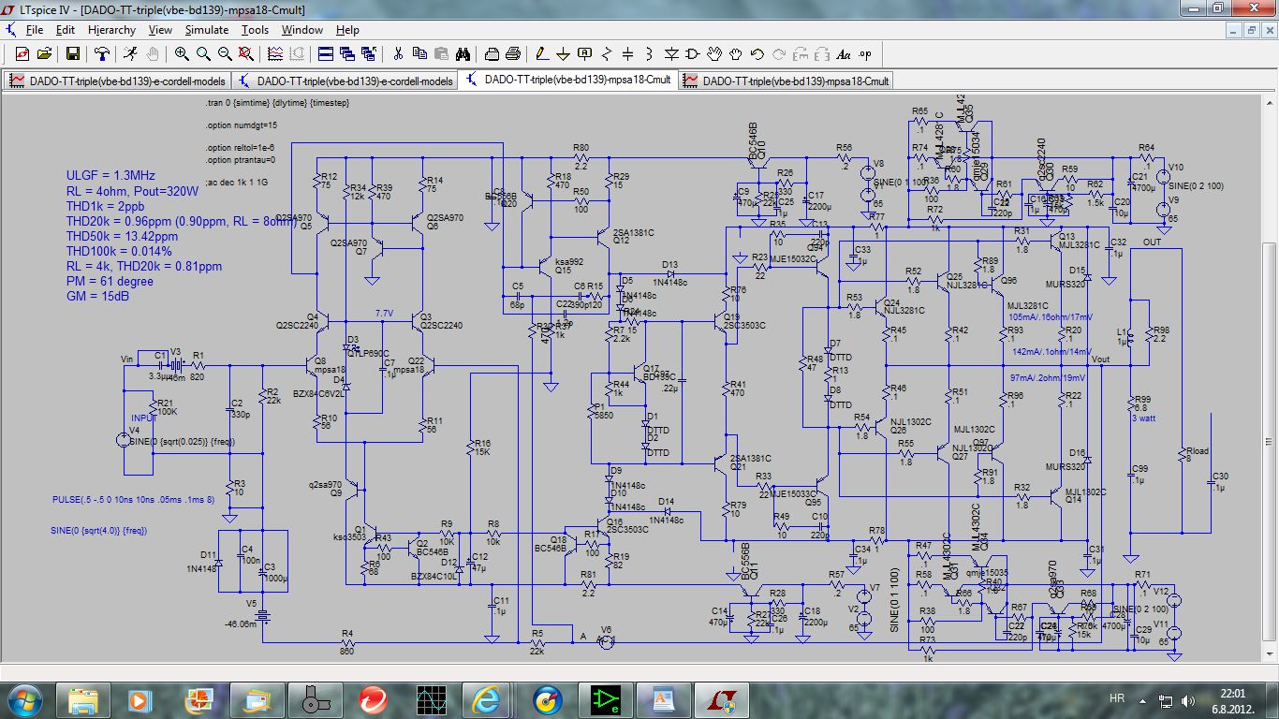Click the Cascade Windows toolbar icon
The height and width of the screenshot is (719, 1279).
click(x=347, y=53)
